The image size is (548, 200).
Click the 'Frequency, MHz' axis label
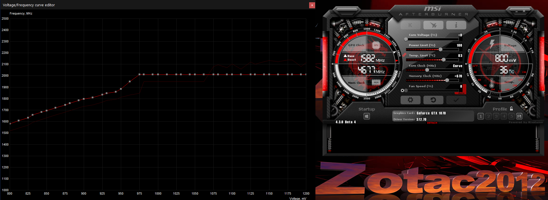pos(21,13)
